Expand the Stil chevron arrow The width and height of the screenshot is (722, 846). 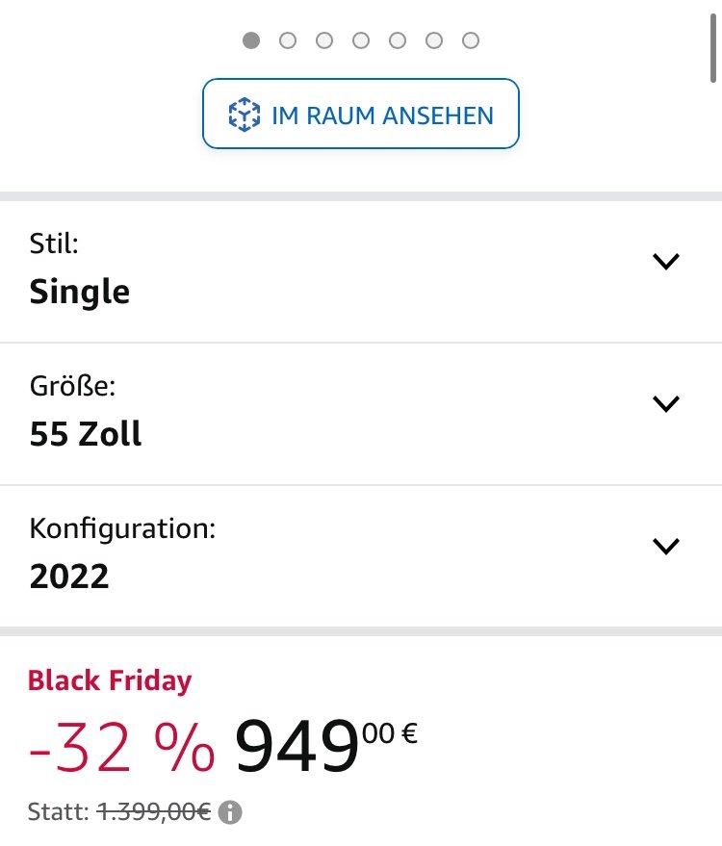(666, 261)
